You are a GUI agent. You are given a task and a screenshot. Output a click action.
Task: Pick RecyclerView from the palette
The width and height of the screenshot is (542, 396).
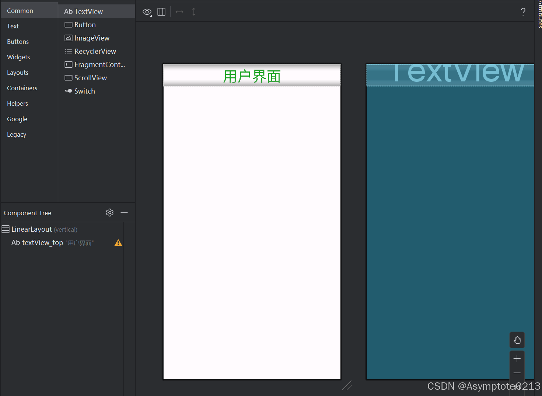point(97,51)
